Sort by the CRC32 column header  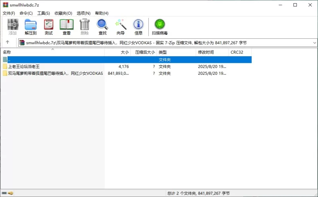(x=240, y=52)
